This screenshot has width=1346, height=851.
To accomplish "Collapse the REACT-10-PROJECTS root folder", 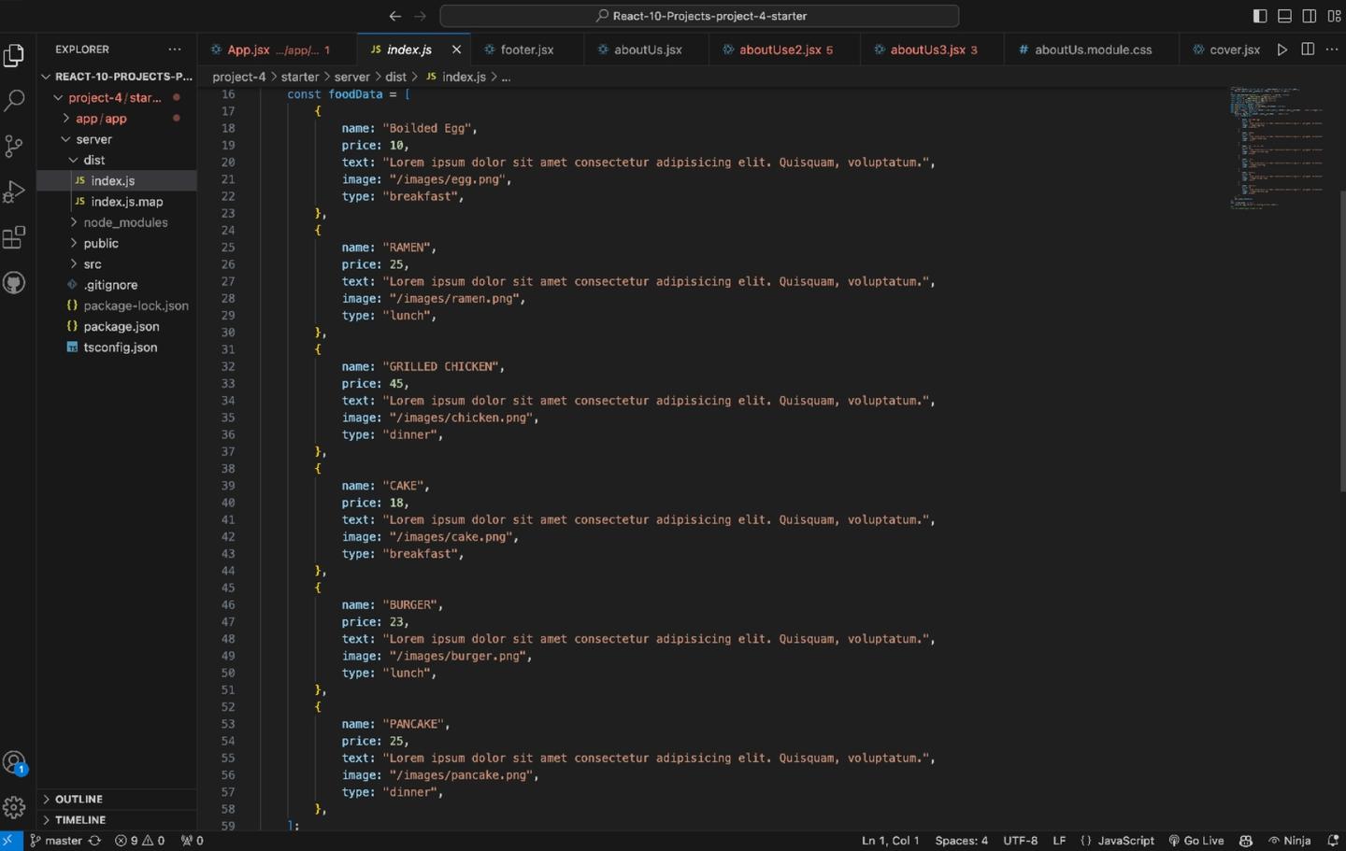I will click(117, 77).
